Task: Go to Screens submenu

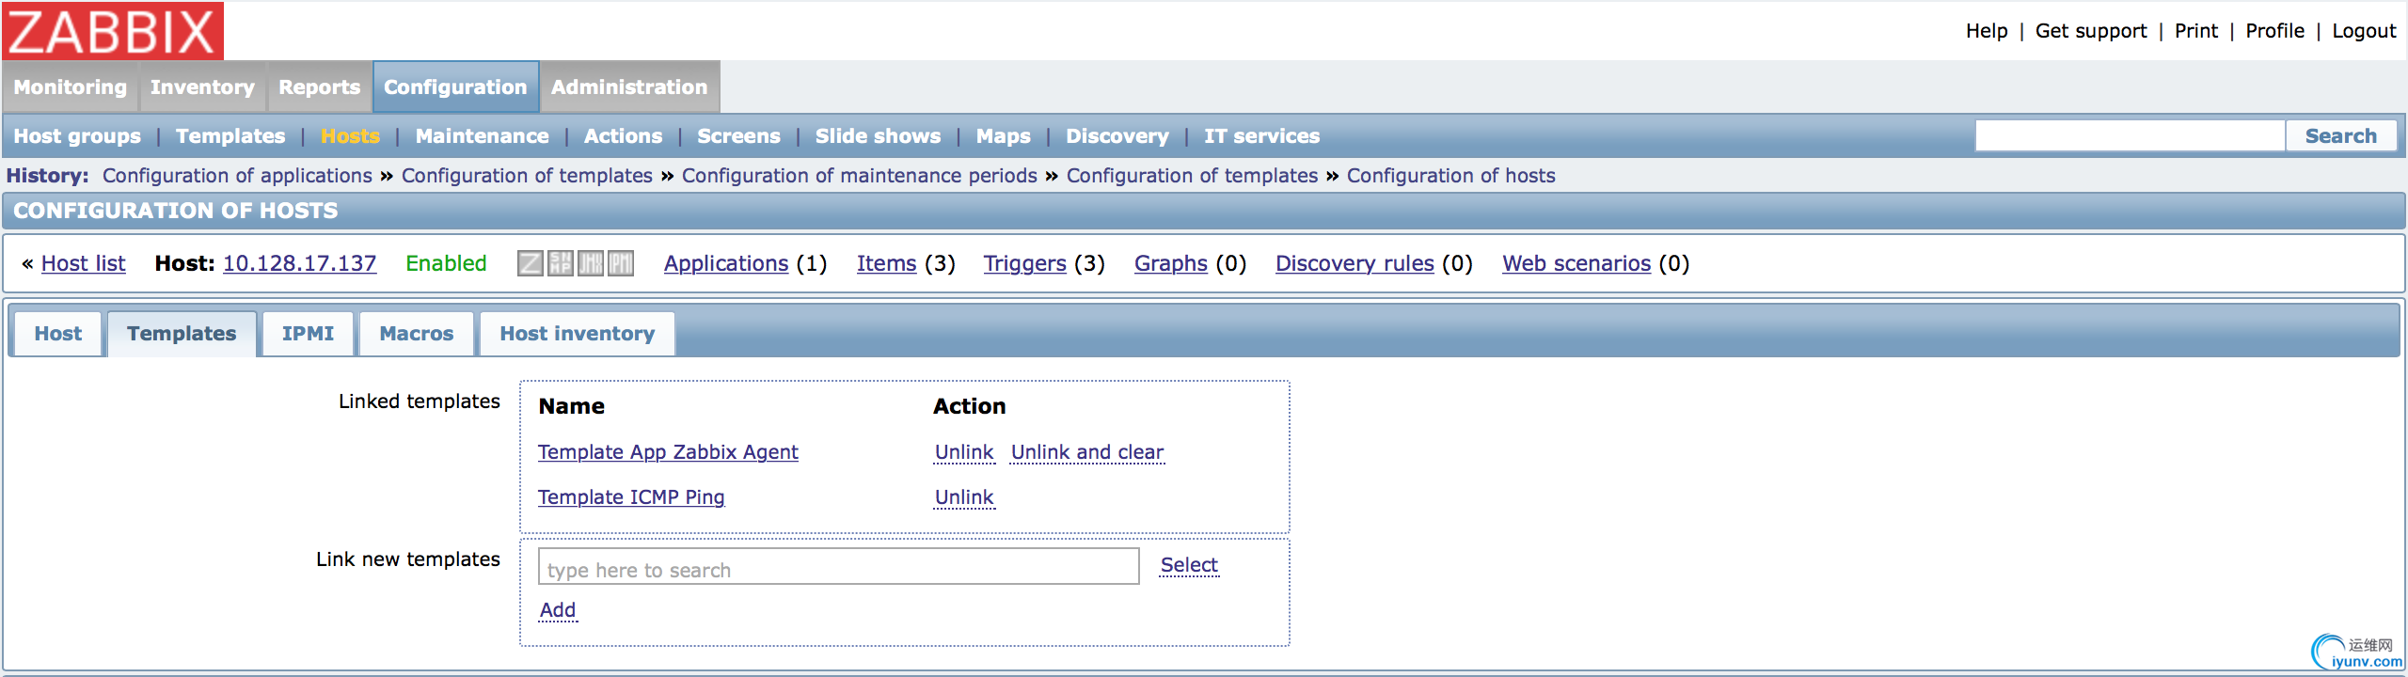Action: click(738, 136)
